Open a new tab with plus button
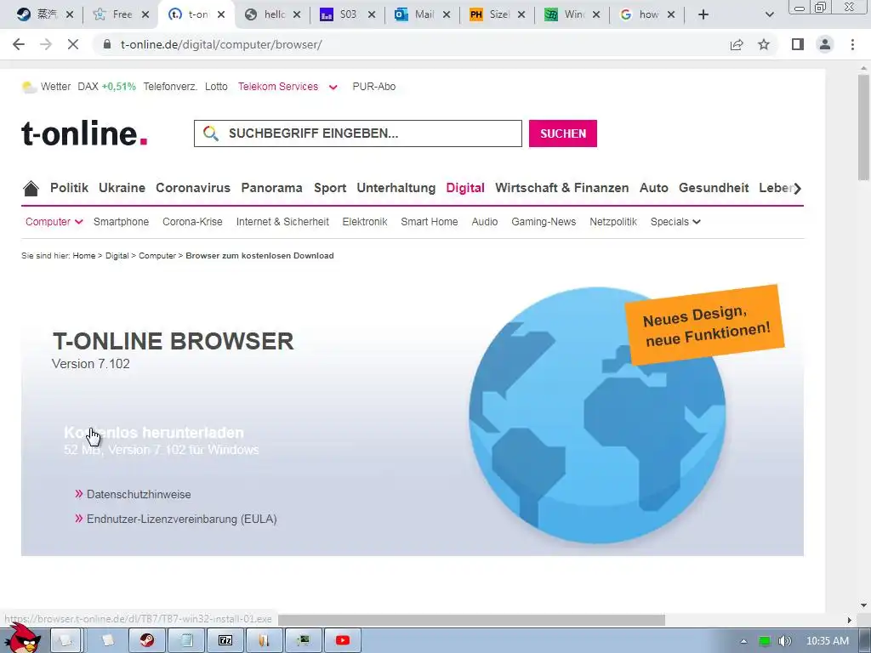Viewport: 871px width, 653px height. tap(703, 14)
